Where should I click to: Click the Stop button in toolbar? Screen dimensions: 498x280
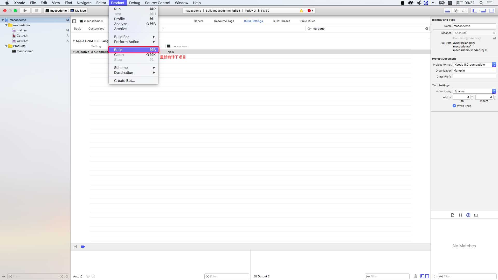37,11
